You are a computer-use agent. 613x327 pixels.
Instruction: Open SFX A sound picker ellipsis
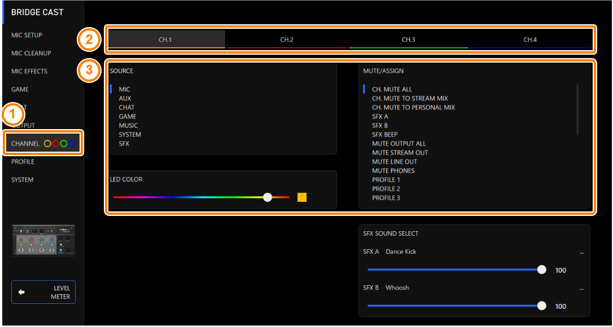[582, 253]
